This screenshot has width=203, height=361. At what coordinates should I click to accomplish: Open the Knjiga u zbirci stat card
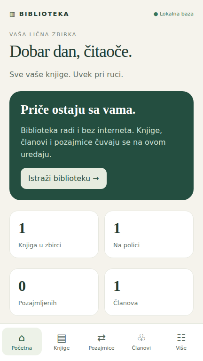[x=54, y=235]
